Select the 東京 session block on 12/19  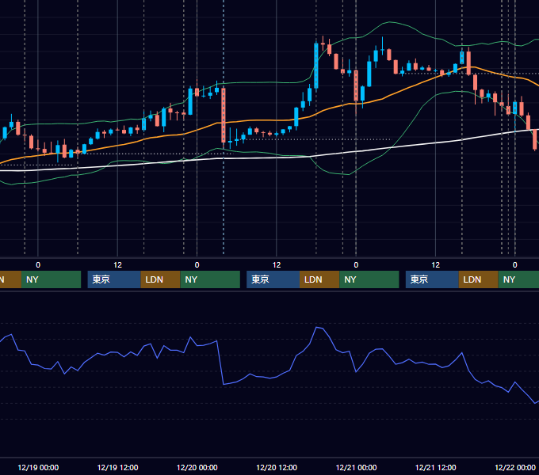coord(114,279)
